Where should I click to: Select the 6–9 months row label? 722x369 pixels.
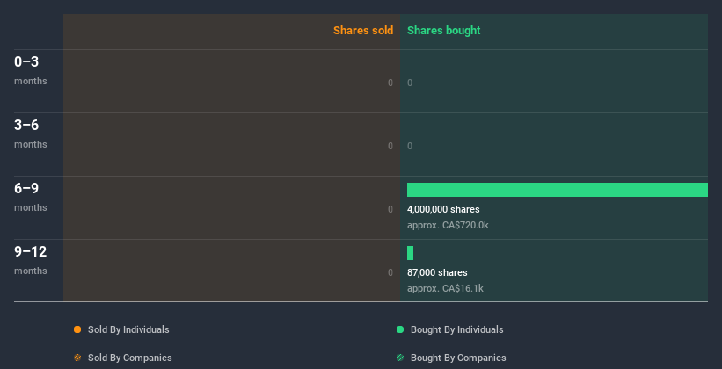31,197
